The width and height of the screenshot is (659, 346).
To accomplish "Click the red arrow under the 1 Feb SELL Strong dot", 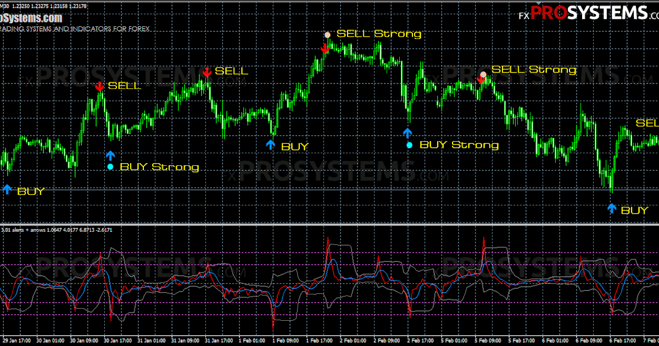I will (325, 49).
